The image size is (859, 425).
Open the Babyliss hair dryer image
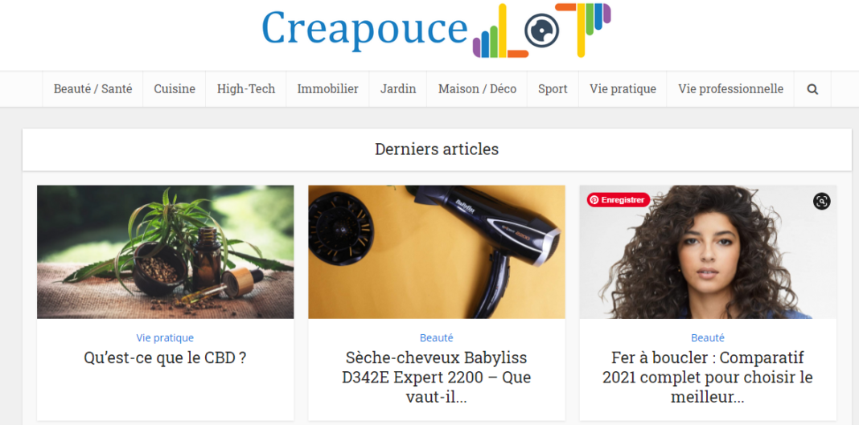(x=437, y=252)
